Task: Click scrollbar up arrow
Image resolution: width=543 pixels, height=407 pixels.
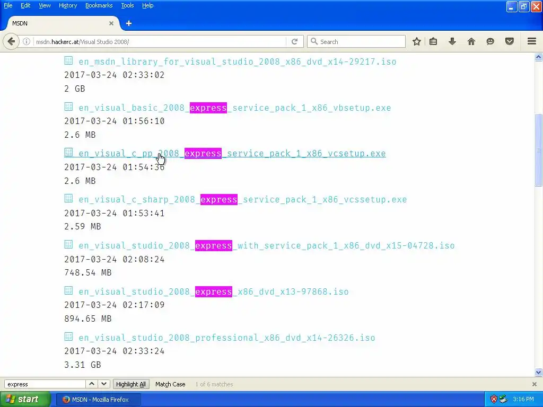Action: click(539, 57)
